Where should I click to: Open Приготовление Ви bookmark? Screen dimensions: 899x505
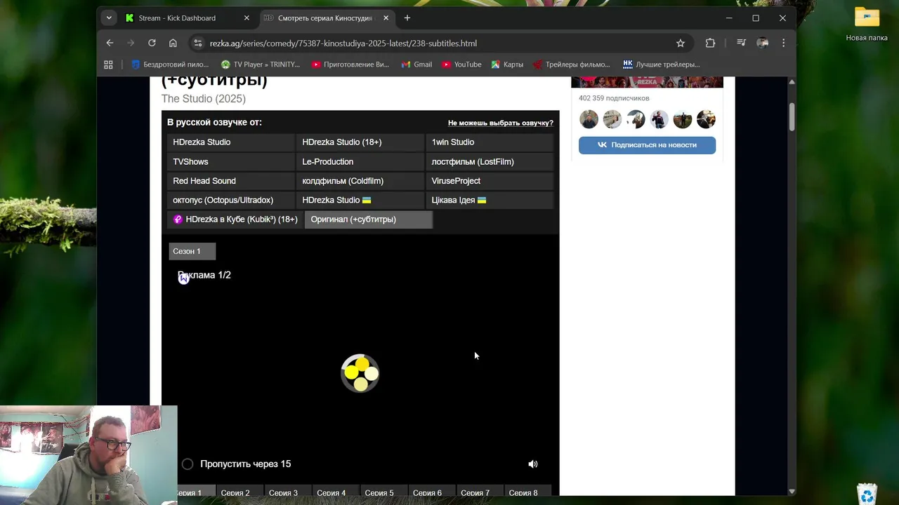(350, 65)
